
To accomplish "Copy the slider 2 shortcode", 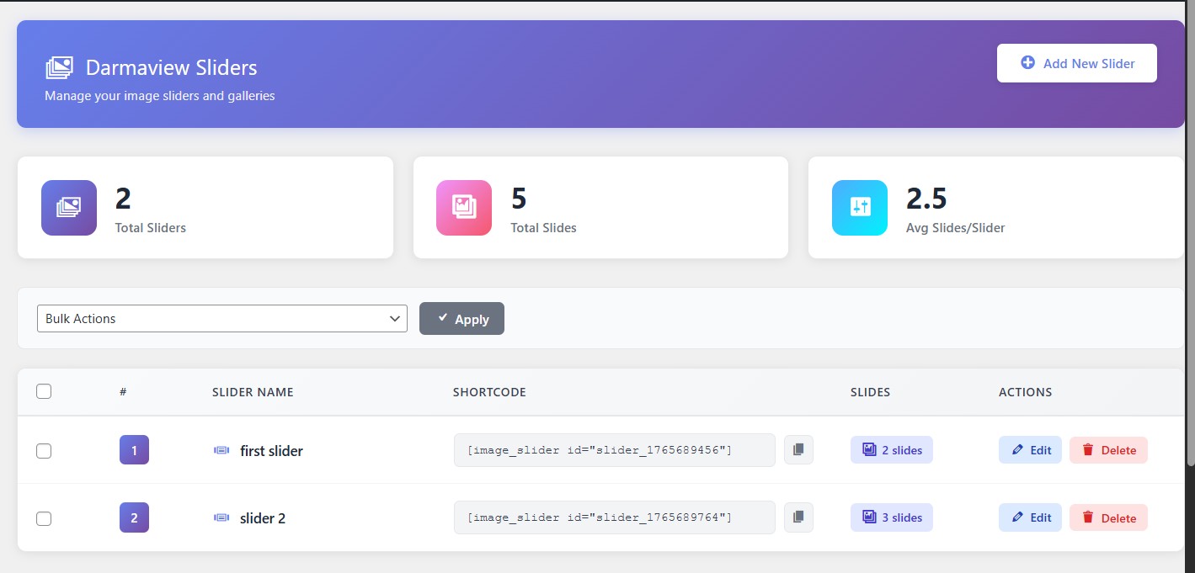I will click(x=798, y=517).
